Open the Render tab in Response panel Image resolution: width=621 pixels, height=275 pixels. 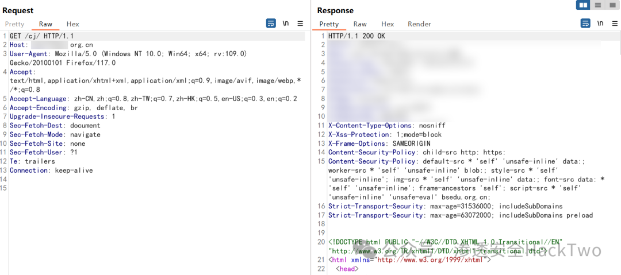(x=419, y=24)
